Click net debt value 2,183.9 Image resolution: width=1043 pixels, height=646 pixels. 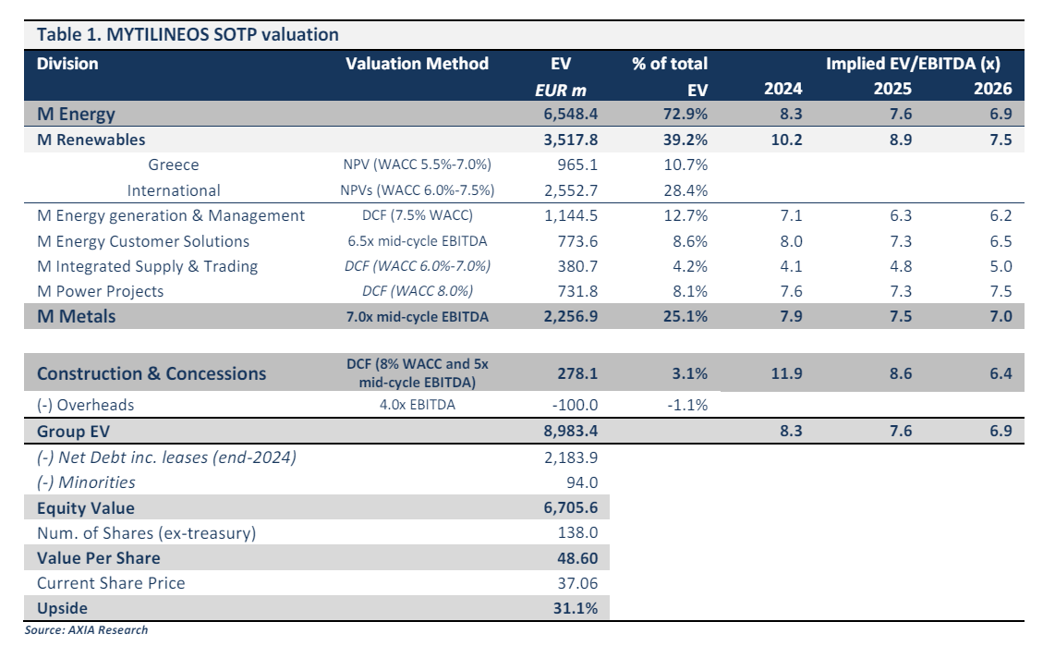click(571, 457)
